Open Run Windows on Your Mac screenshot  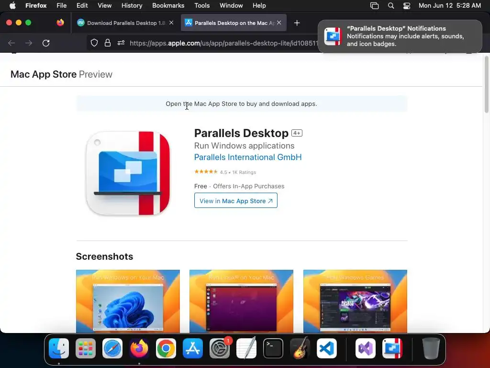pos(128,301)
